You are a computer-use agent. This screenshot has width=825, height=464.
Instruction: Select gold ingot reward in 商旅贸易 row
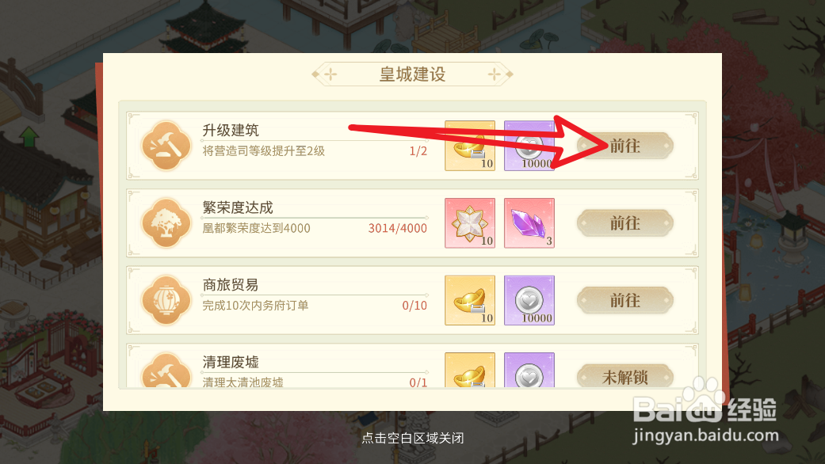coord(470,300)
